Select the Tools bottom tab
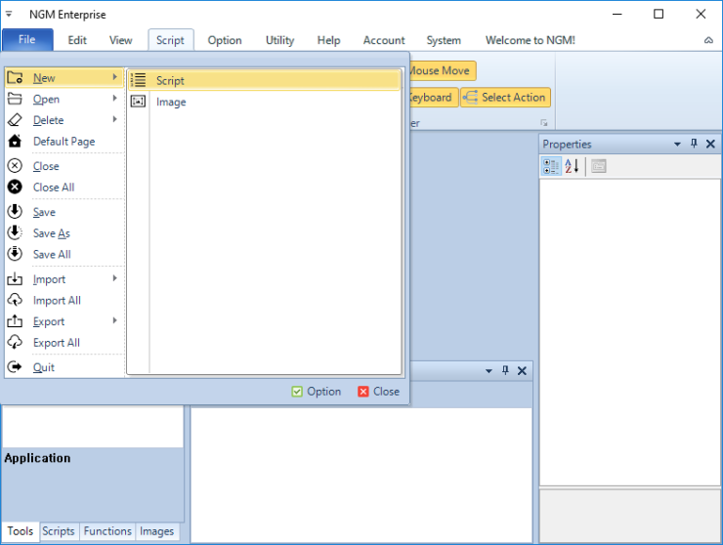This screenshot has width=723, height=545. [21, 531]
